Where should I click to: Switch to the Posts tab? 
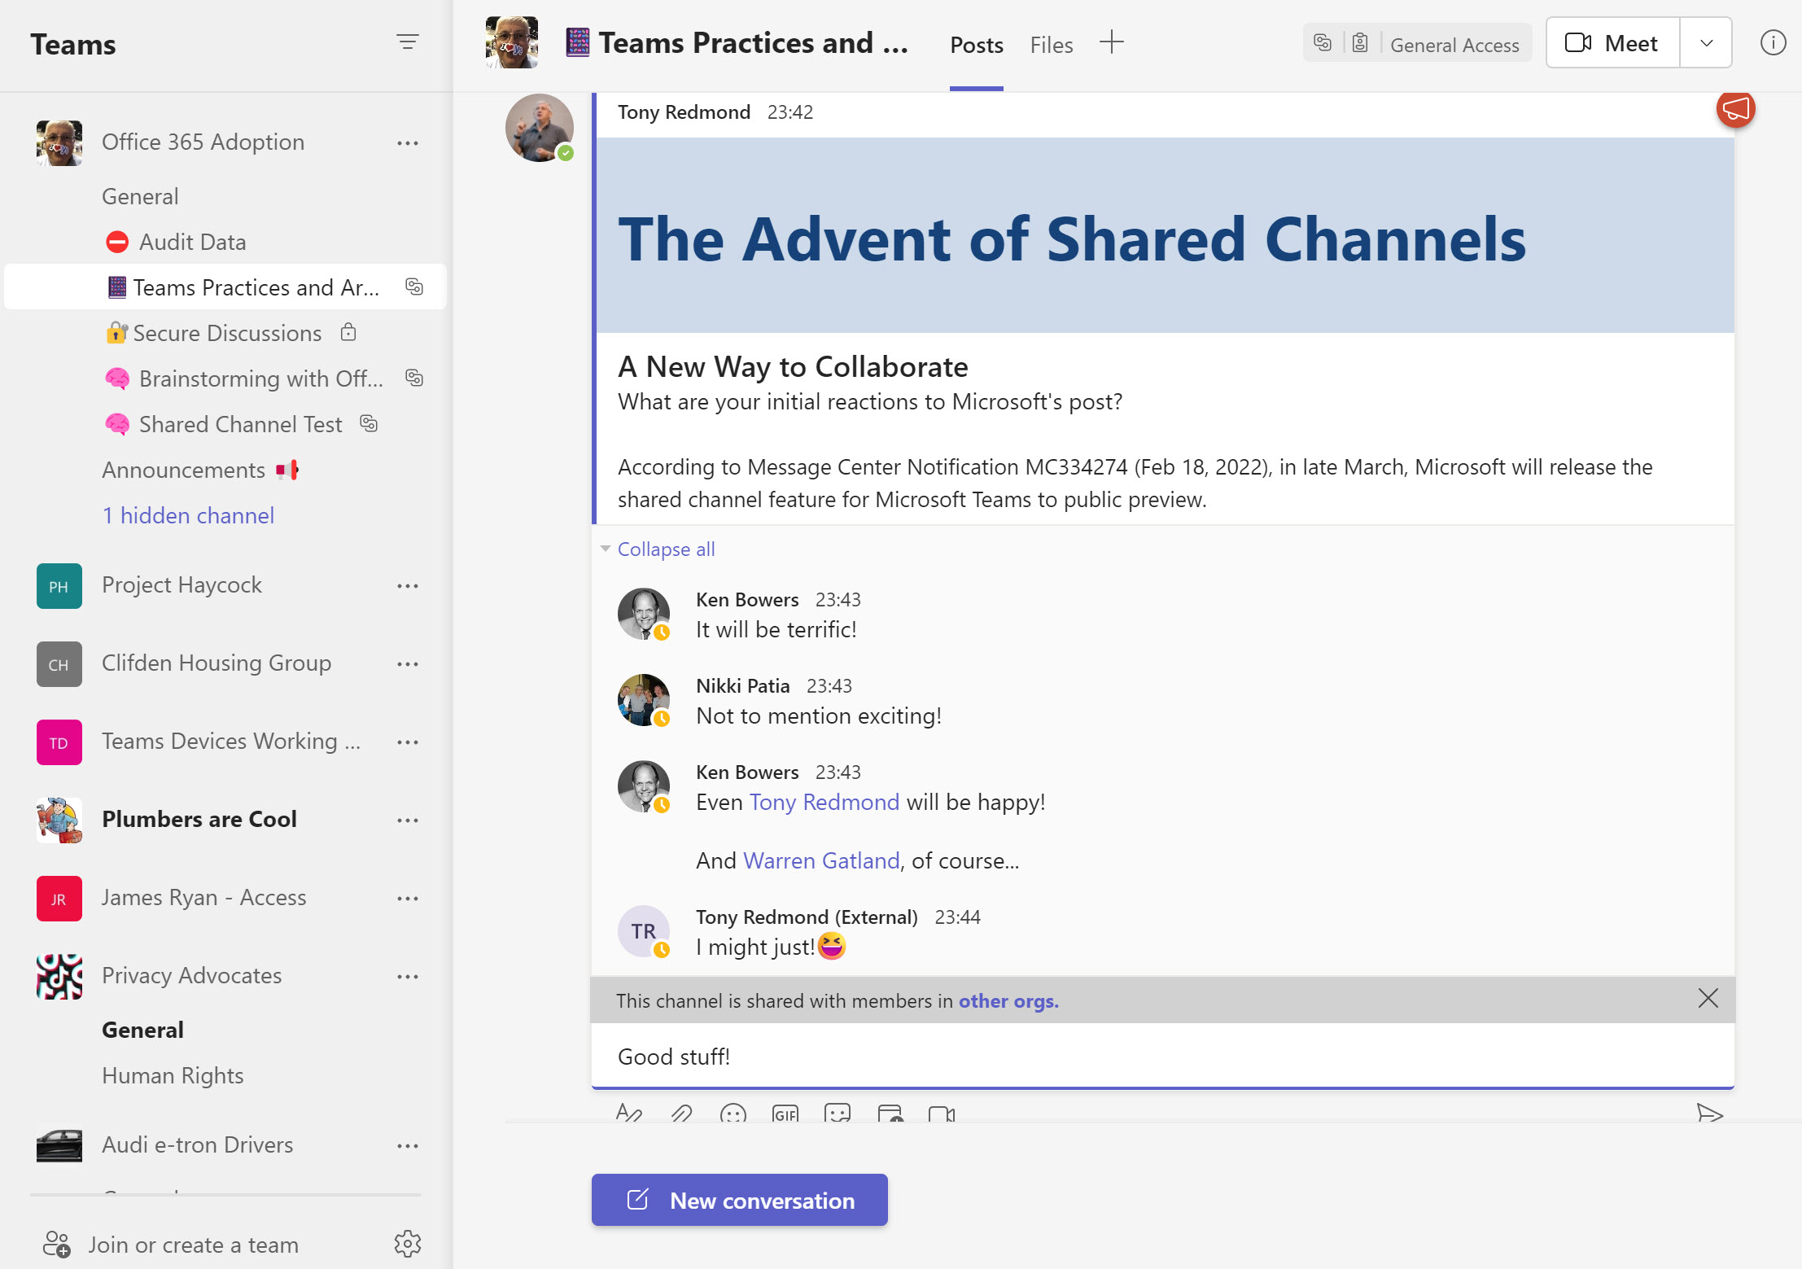pos(977,45)
